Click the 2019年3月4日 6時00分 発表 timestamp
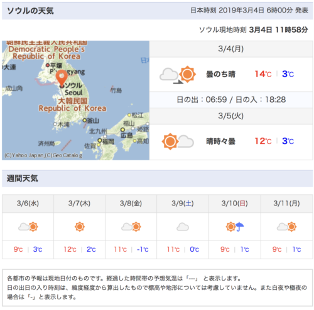This screenshot has width=314, height=310. coord(263,10)
